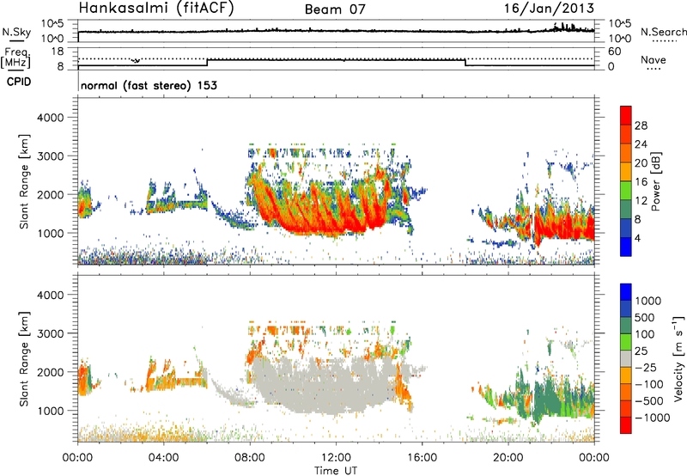Click the right '10^0' noise axis tick
This screenshot has height=476, width=687.
point(620,39)
